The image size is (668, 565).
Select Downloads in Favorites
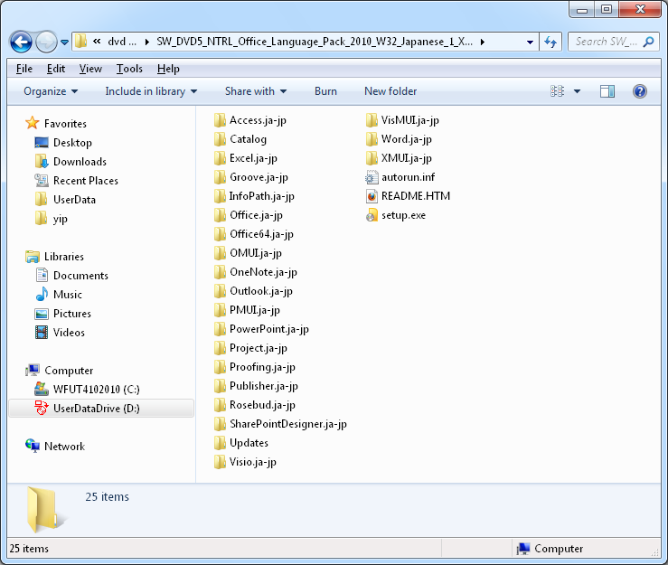tap(71, 162)
